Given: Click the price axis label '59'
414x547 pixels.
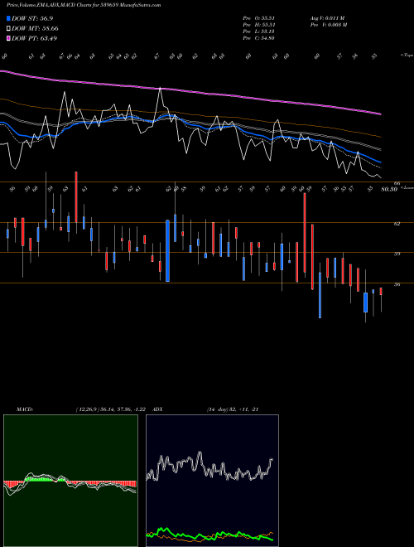Looking at the screenshot, I should [x=397, y=254].
